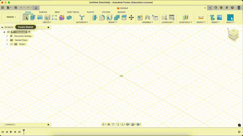
Task: Select the Shell tool
Action: click(109, 18)
